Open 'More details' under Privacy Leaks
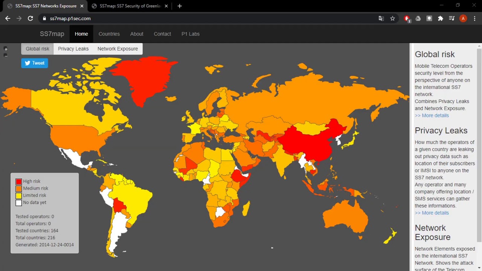The image size is (482, 271). (432, 213)
